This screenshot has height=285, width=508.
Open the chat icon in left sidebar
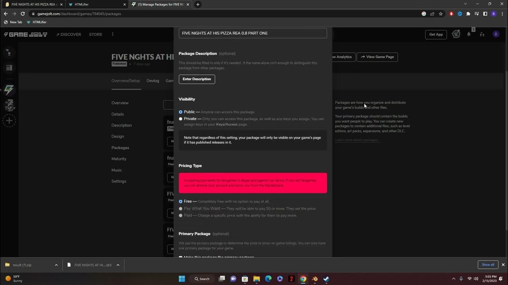(x=9, y=52)
